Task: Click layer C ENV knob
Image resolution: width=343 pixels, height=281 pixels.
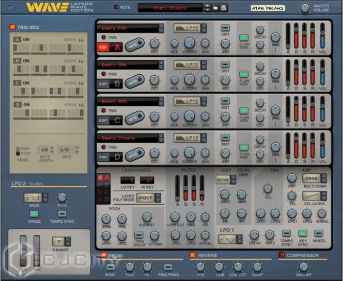Action: pos(206,117)
